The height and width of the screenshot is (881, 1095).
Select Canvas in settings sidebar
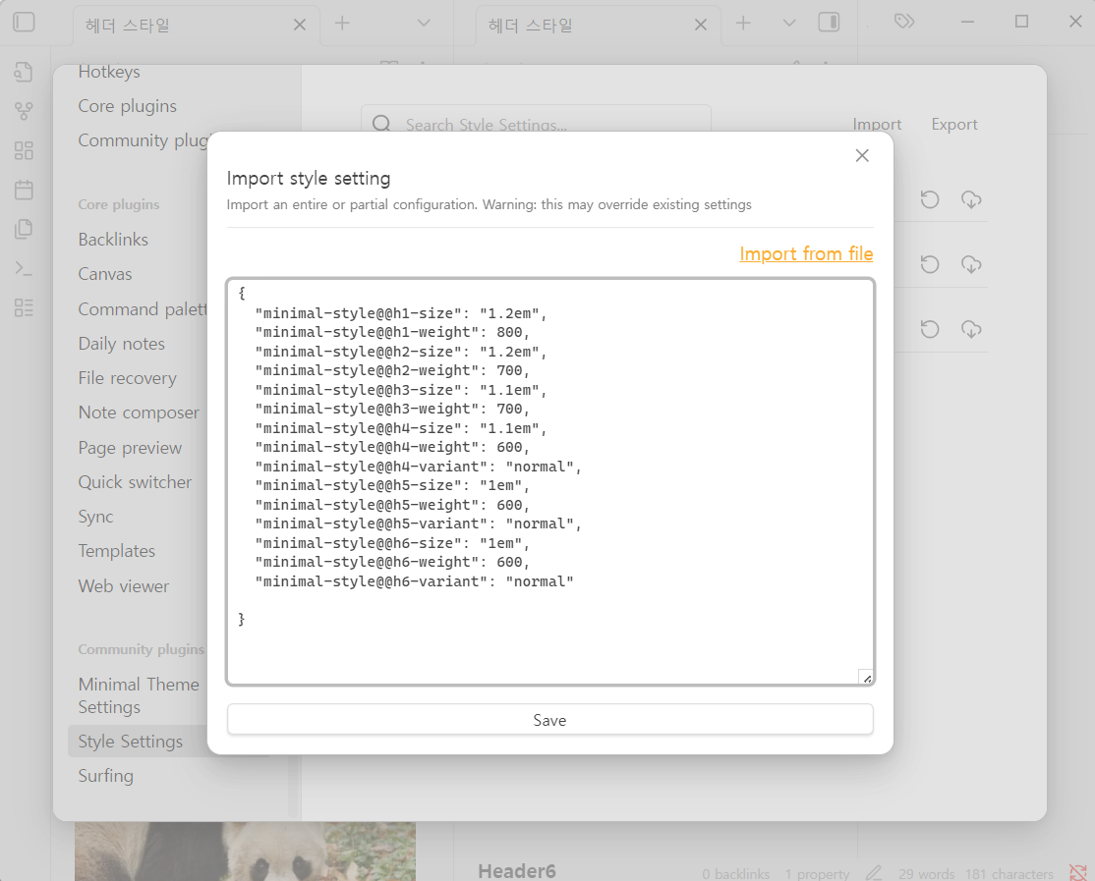click(105, 274)
